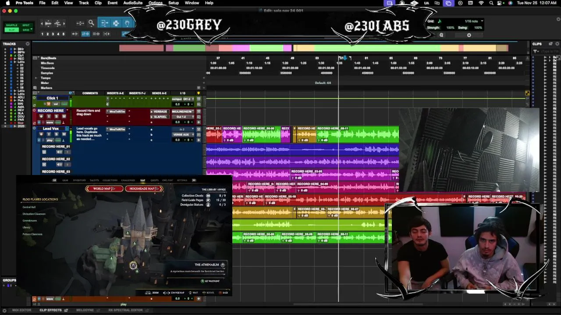Enable Shuffle edit mode
Screen dimensions: 561x315
[11, 25]
